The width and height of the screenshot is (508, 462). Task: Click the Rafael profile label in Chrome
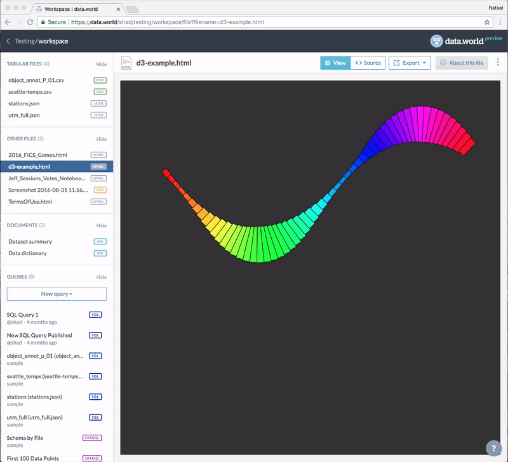pyautogui.click(x=496, y=8)
